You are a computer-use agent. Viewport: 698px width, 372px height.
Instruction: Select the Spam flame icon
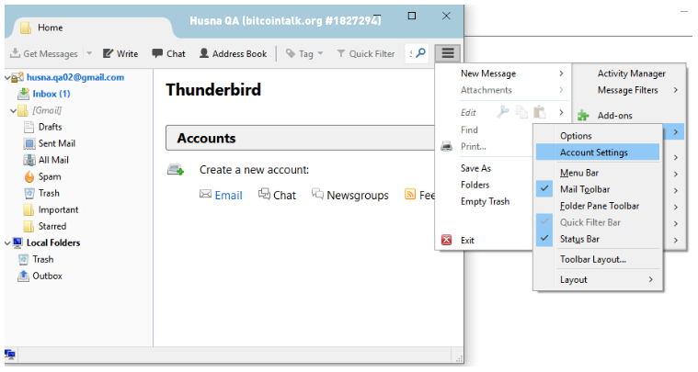[29, 177]
